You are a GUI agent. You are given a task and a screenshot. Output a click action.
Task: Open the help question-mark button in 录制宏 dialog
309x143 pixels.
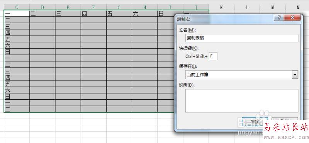[279, 17]
